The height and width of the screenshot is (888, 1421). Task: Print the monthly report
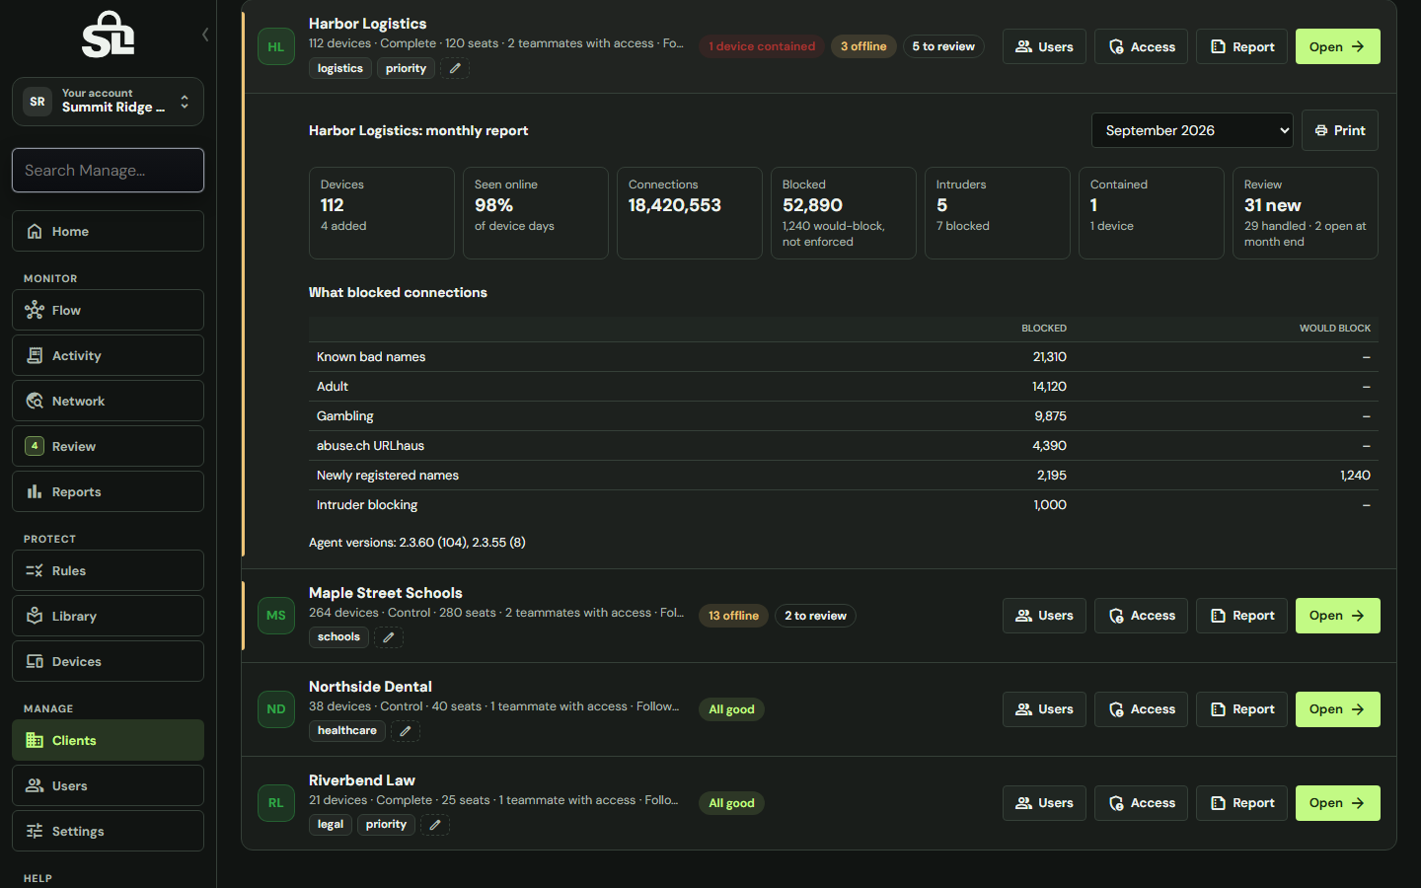1339,130
